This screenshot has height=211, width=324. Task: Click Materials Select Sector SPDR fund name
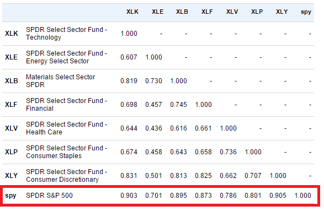60,81
